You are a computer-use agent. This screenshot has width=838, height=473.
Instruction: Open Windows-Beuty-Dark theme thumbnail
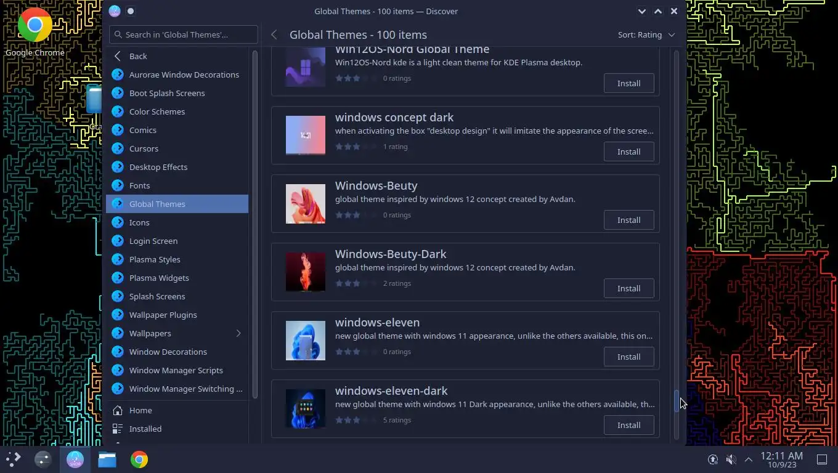click(x=306, y=272)
